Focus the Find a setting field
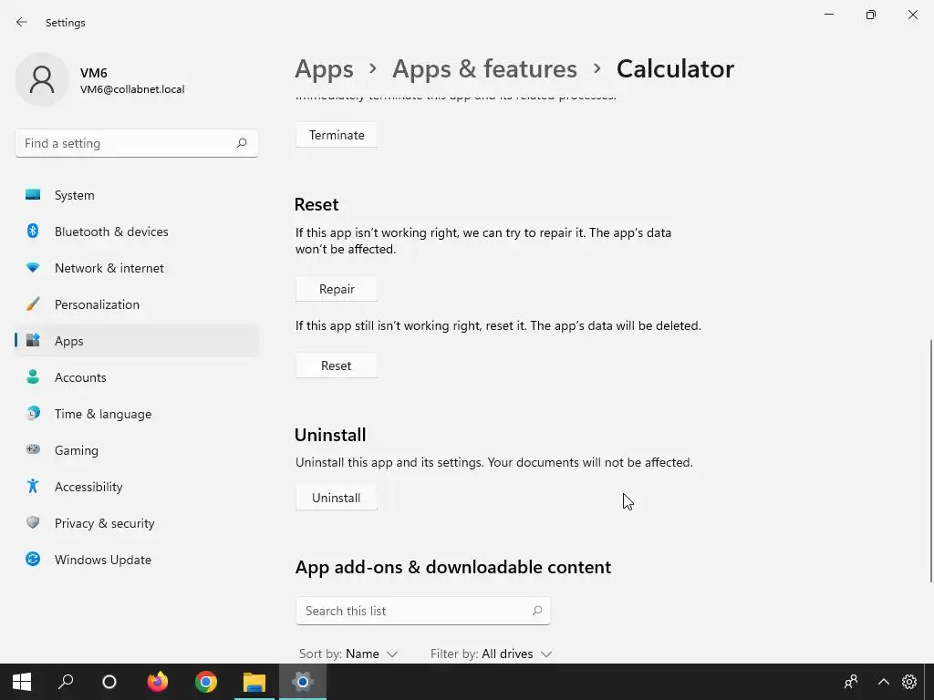Viewport: 934px width, 700px height. (x=137, y=143)
